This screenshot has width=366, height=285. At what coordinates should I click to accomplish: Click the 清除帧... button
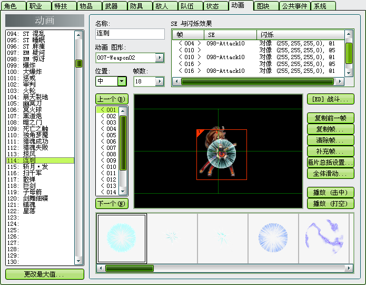pos(330,140)
